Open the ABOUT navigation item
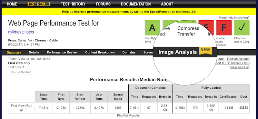258x119 pixels. 167,4
